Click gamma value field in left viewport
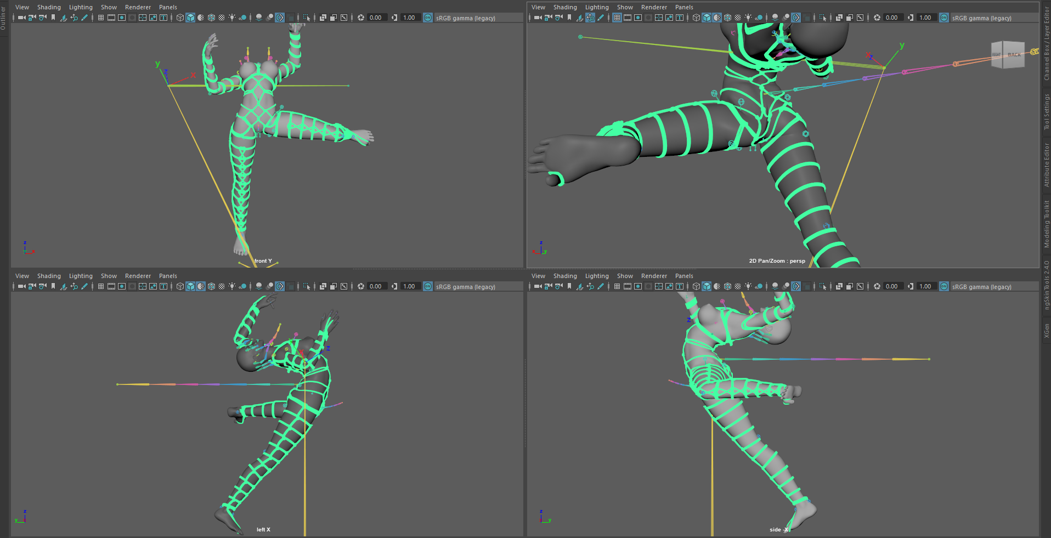Viewport: 1051px width, 538px height. click(x=409, y=286)
